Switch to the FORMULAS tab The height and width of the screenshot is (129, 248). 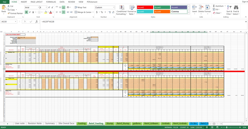tap(51, 2)
